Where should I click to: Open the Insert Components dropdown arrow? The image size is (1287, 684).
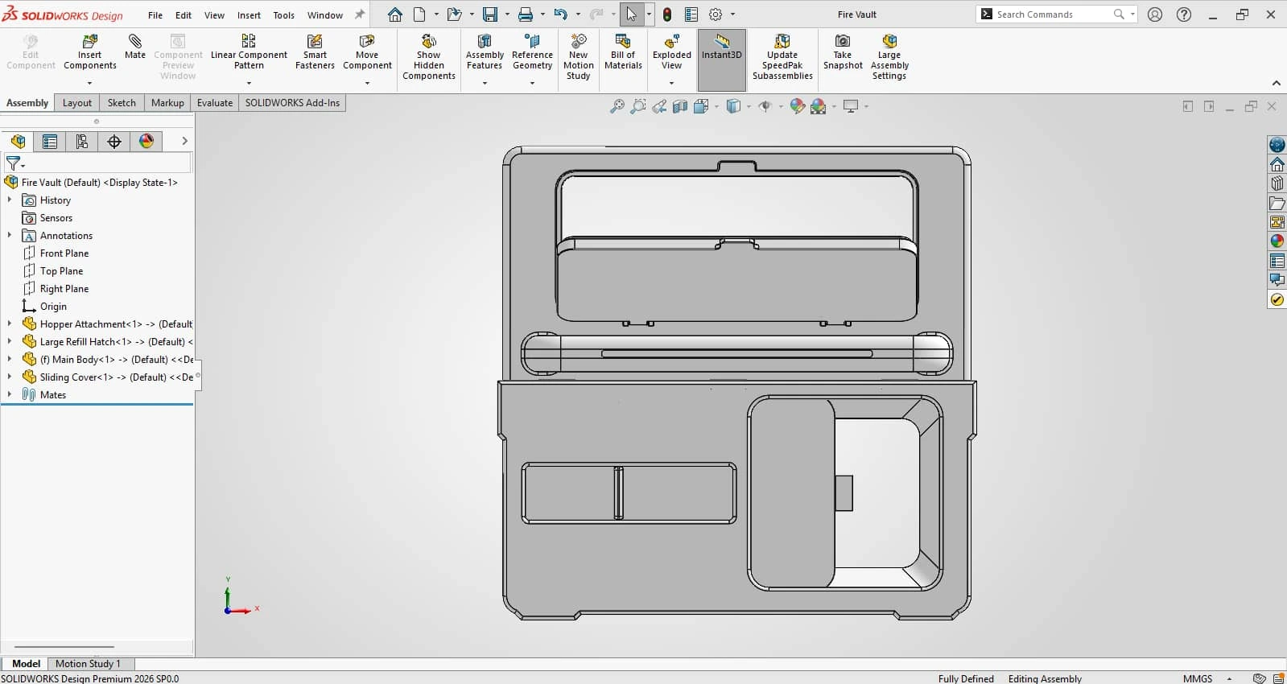click(x=89, y=83)
